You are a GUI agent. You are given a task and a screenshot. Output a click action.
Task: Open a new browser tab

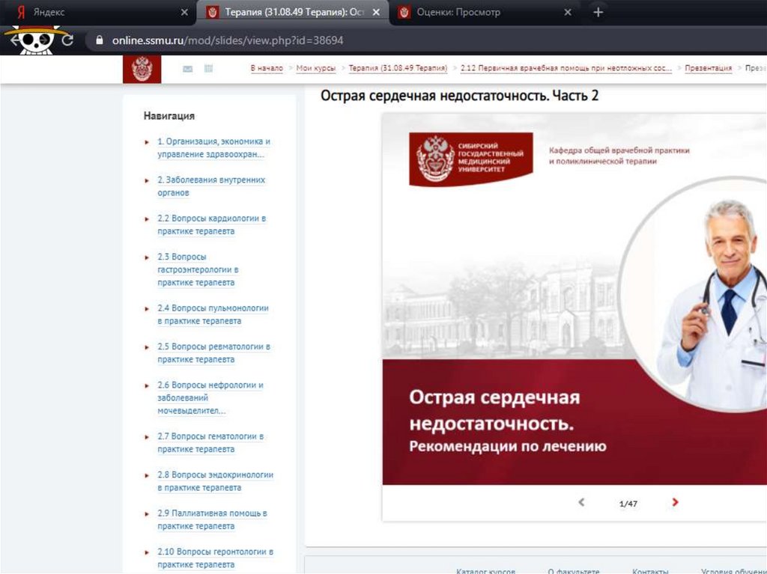click(598, 12)
